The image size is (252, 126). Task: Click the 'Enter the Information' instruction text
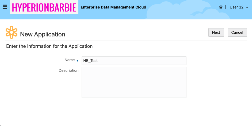point(49,46)
